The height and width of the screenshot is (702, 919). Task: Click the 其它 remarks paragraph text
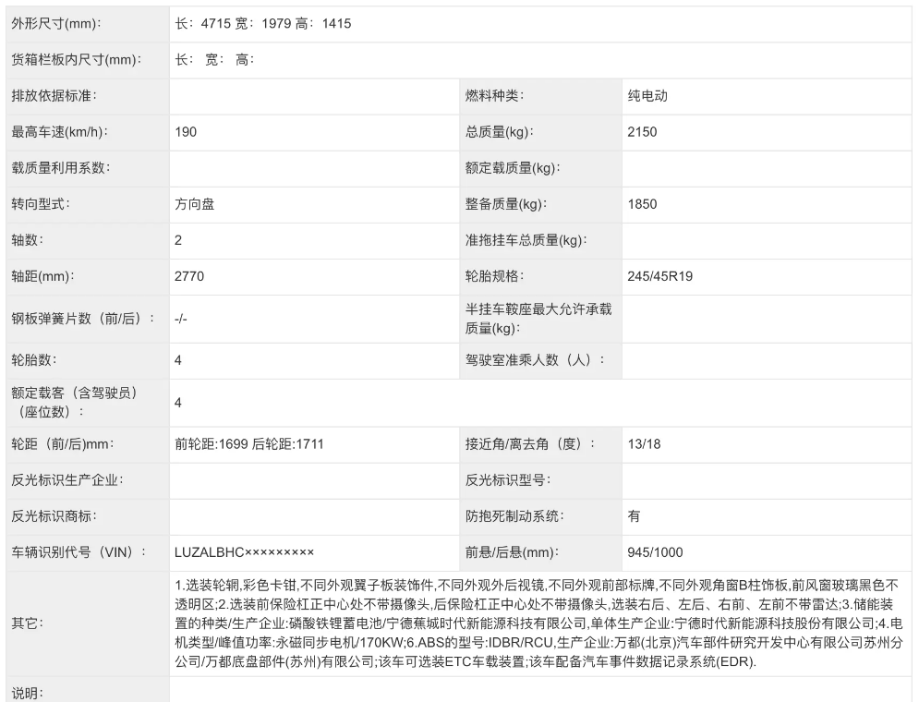point(538,623)
